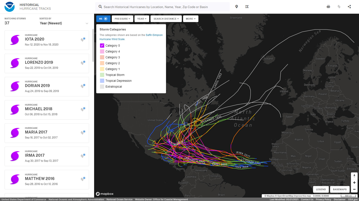Click the historical hurricanes search field
Image resolution: width=359 pixels, height=201 pixels.
click(164, 7)
